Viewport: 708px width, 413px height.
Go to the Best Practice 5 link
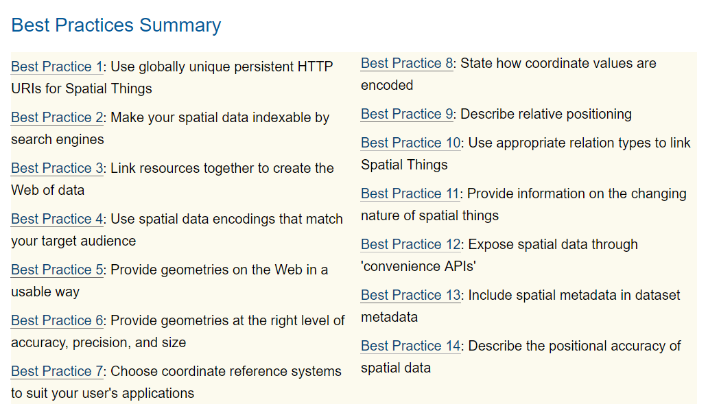(56, 270)
